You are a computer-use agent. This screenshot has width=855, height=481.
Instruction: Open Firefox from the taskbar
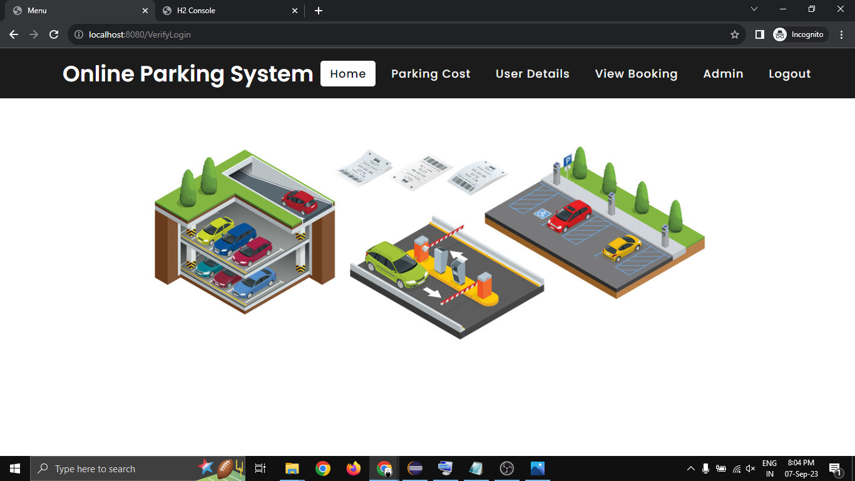[354, 468]
